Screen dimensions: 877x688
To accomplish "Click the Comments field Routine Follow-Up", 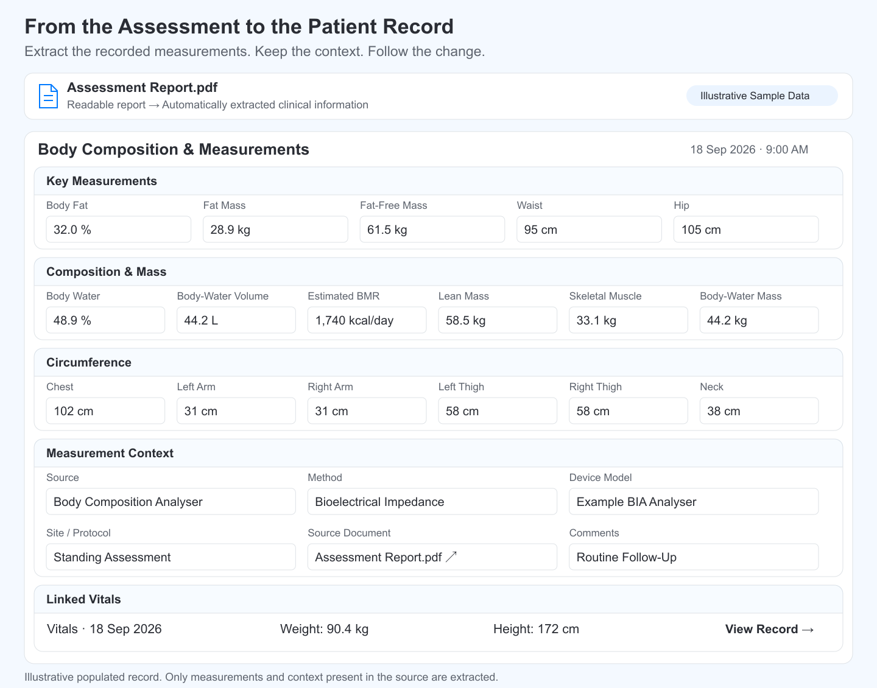I will tap(694, 557).
